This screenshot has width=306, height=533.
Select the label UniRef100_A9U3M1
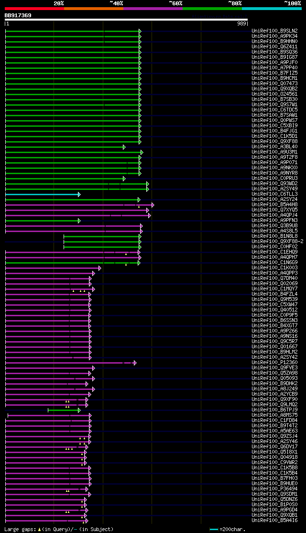(x=275, y=152)
